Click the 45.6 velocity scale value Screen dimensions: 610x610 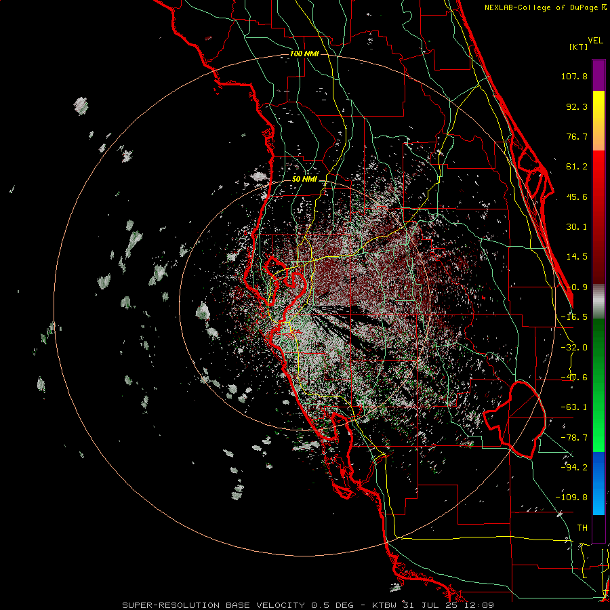click(577, 197)
